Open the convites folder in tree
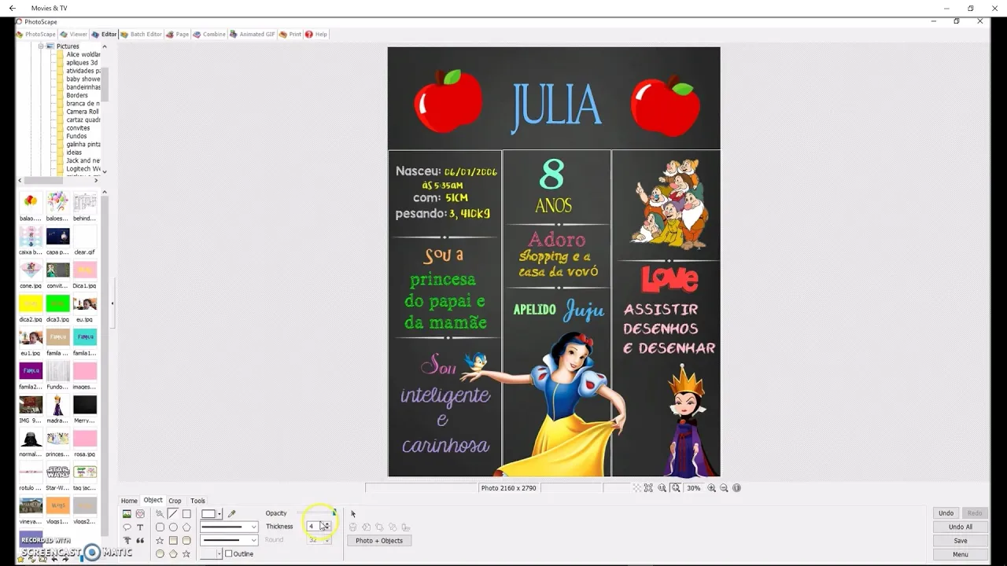The image size is (1007, 566). [x=78, y=128]
